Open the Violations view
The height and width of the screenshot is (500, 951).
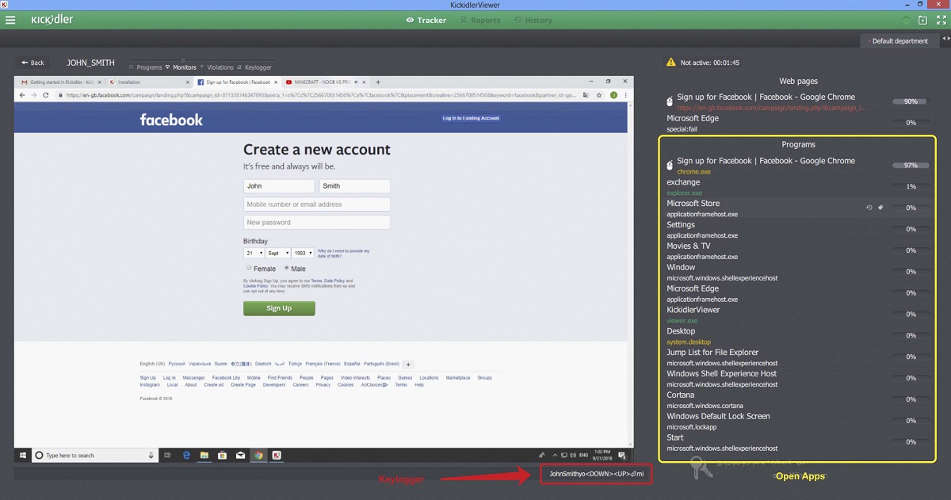pyautogui.click(x=217, y=67)
